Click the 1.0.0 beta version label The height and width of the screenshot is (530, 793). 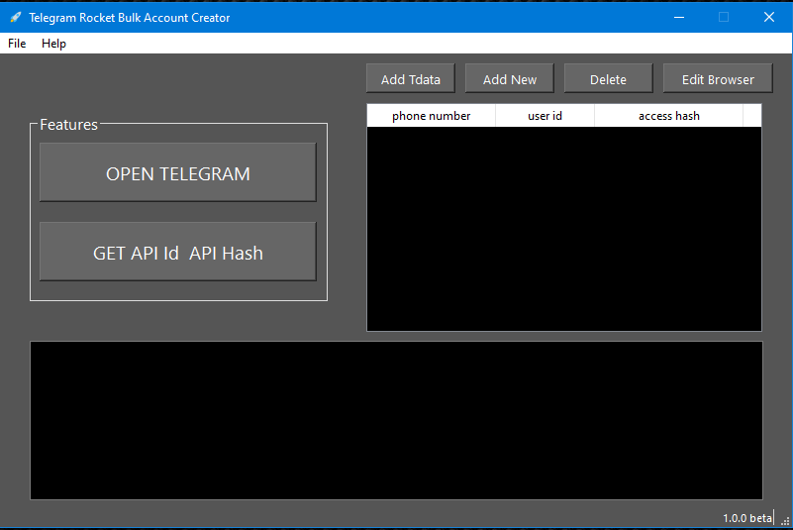click(747, 518)
